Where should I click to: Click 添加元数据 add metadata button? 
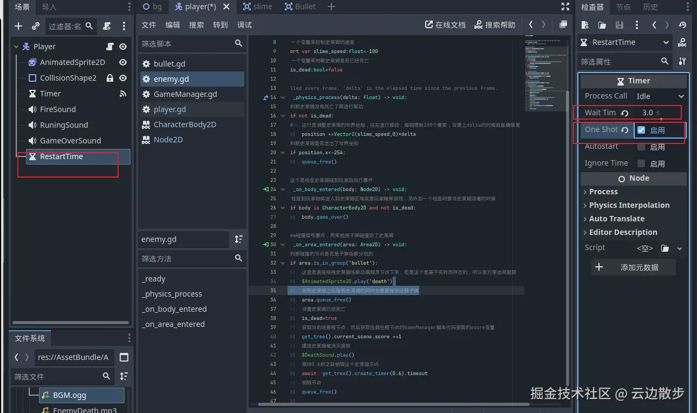click(633, 267)
